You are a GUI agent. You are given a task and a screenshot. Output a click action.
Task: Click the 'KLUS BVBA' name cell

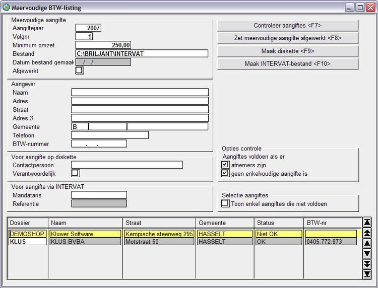coord(85,242)
